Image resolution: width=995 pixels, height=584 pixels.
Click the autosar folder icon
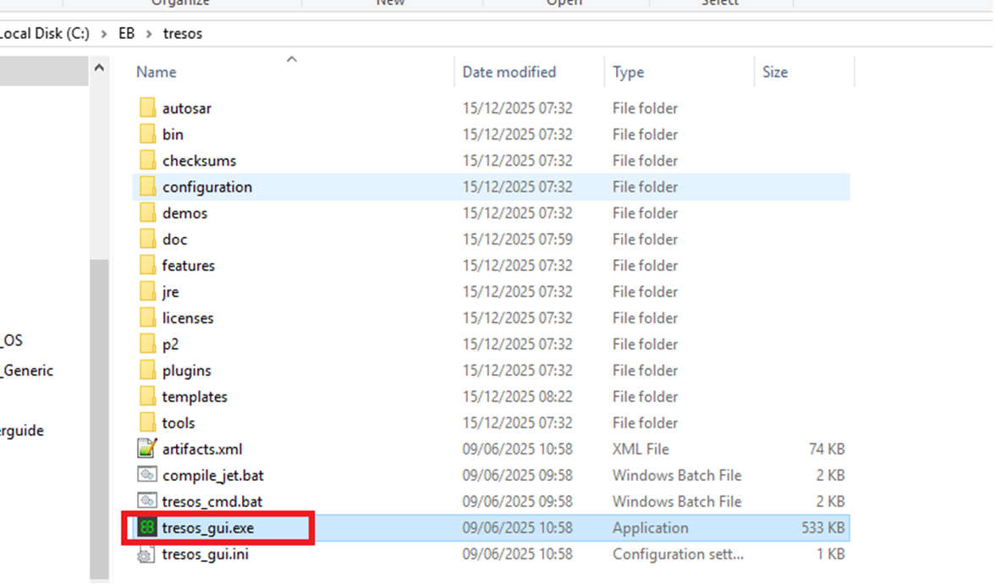pyautogui.click(x=147, y=108)
